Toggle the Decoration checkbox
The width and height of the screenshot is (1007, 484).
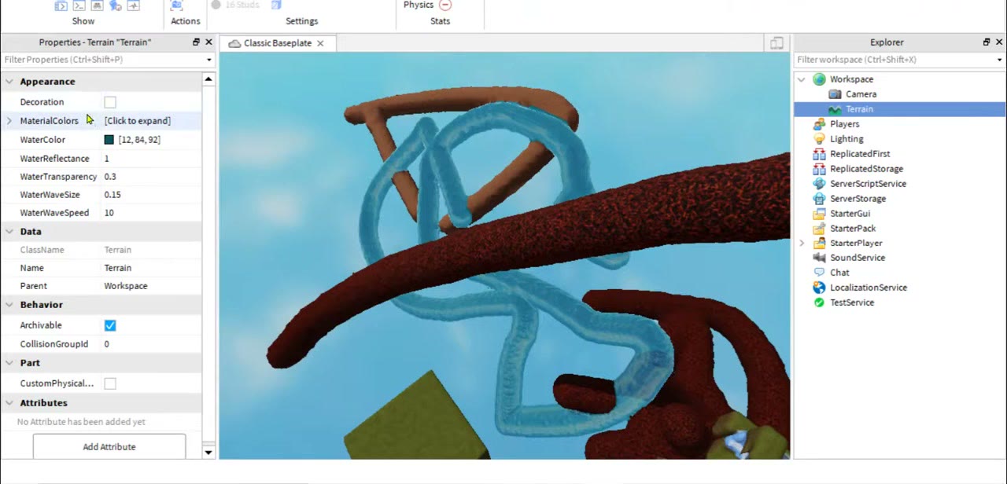110,102
